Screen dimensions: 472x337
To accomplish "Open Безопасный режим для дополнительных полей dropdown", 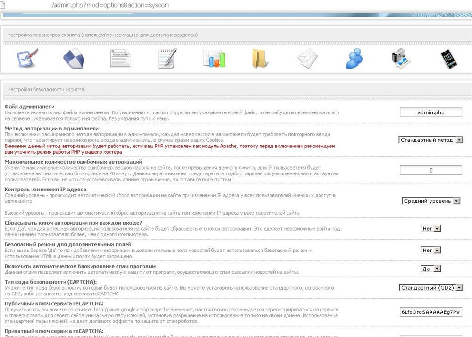I will (431, 250).
